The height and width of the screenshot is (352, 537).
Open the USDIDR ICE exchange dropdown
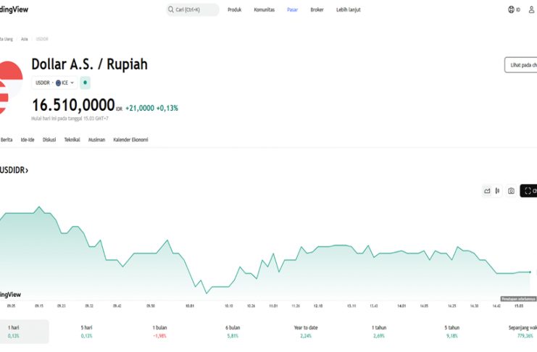(55, 83)
